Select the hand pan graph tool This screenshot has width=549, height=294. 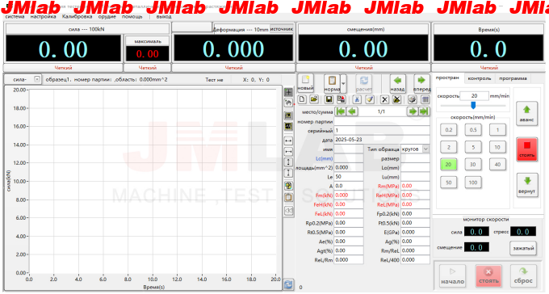coord(288,103)
